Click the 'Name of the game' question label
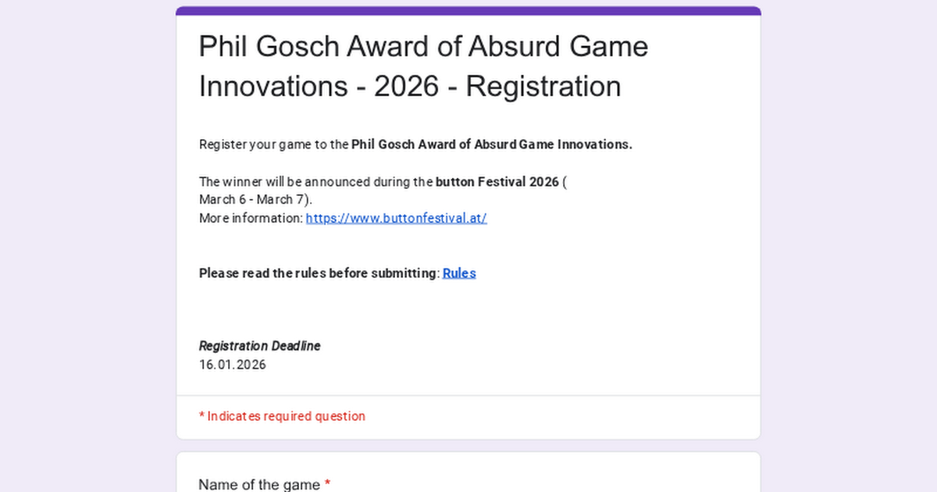 (x=259, y=484)
